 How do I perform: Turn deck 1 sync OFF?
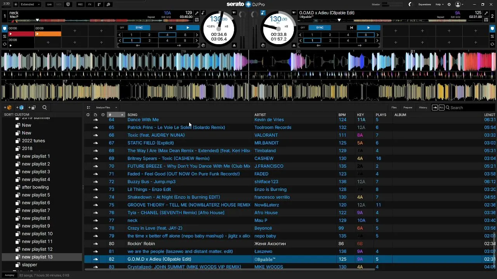tap(122, 28)
